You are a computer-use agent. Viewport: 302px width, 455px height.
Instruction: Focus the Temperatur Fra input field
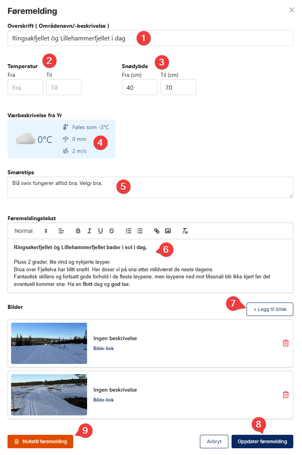click(x=25, y=87)
